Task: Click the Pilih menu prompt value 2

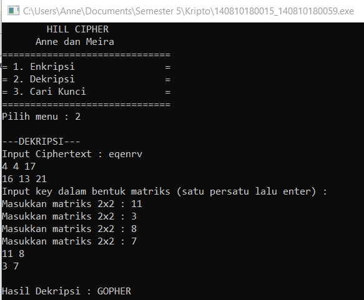Action: point(78,117)
